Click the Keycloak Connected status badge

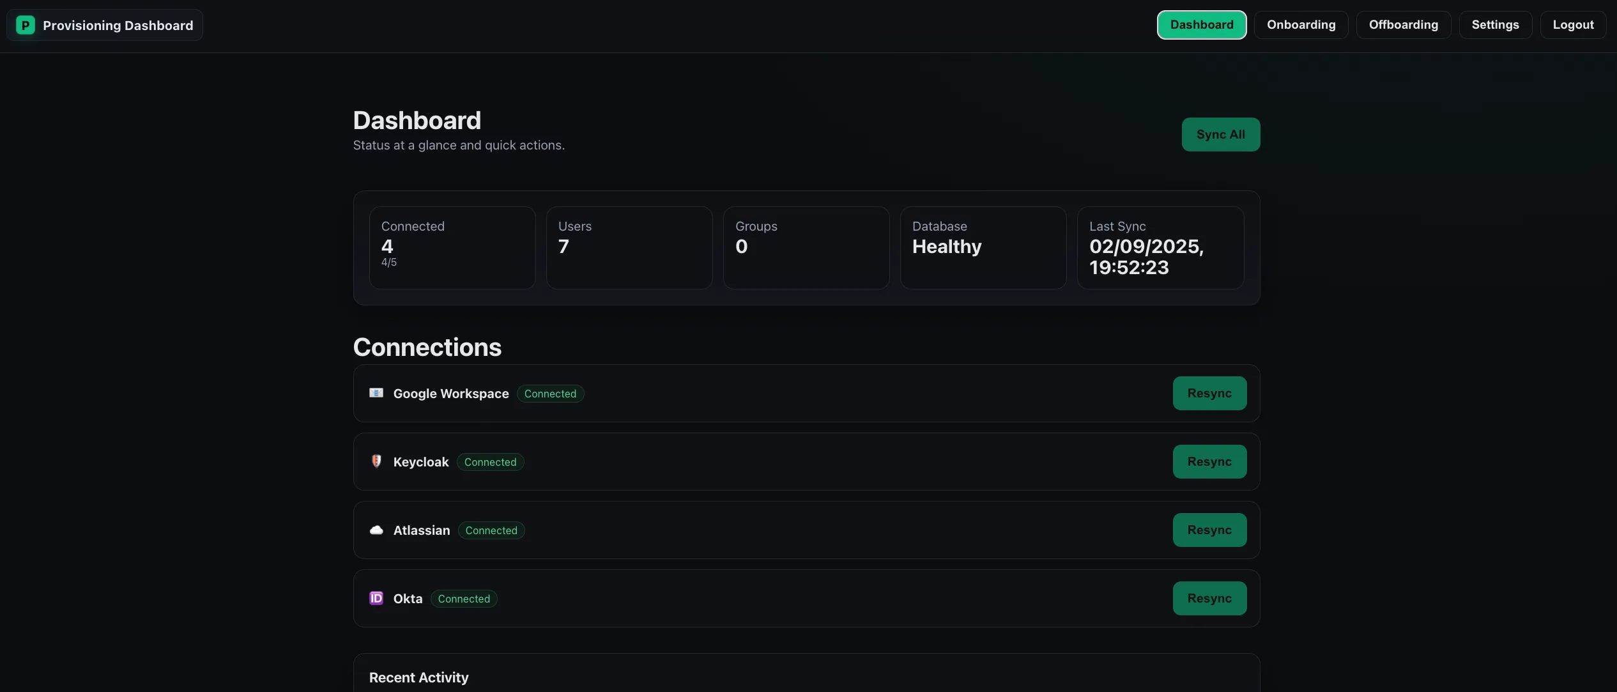490,461
